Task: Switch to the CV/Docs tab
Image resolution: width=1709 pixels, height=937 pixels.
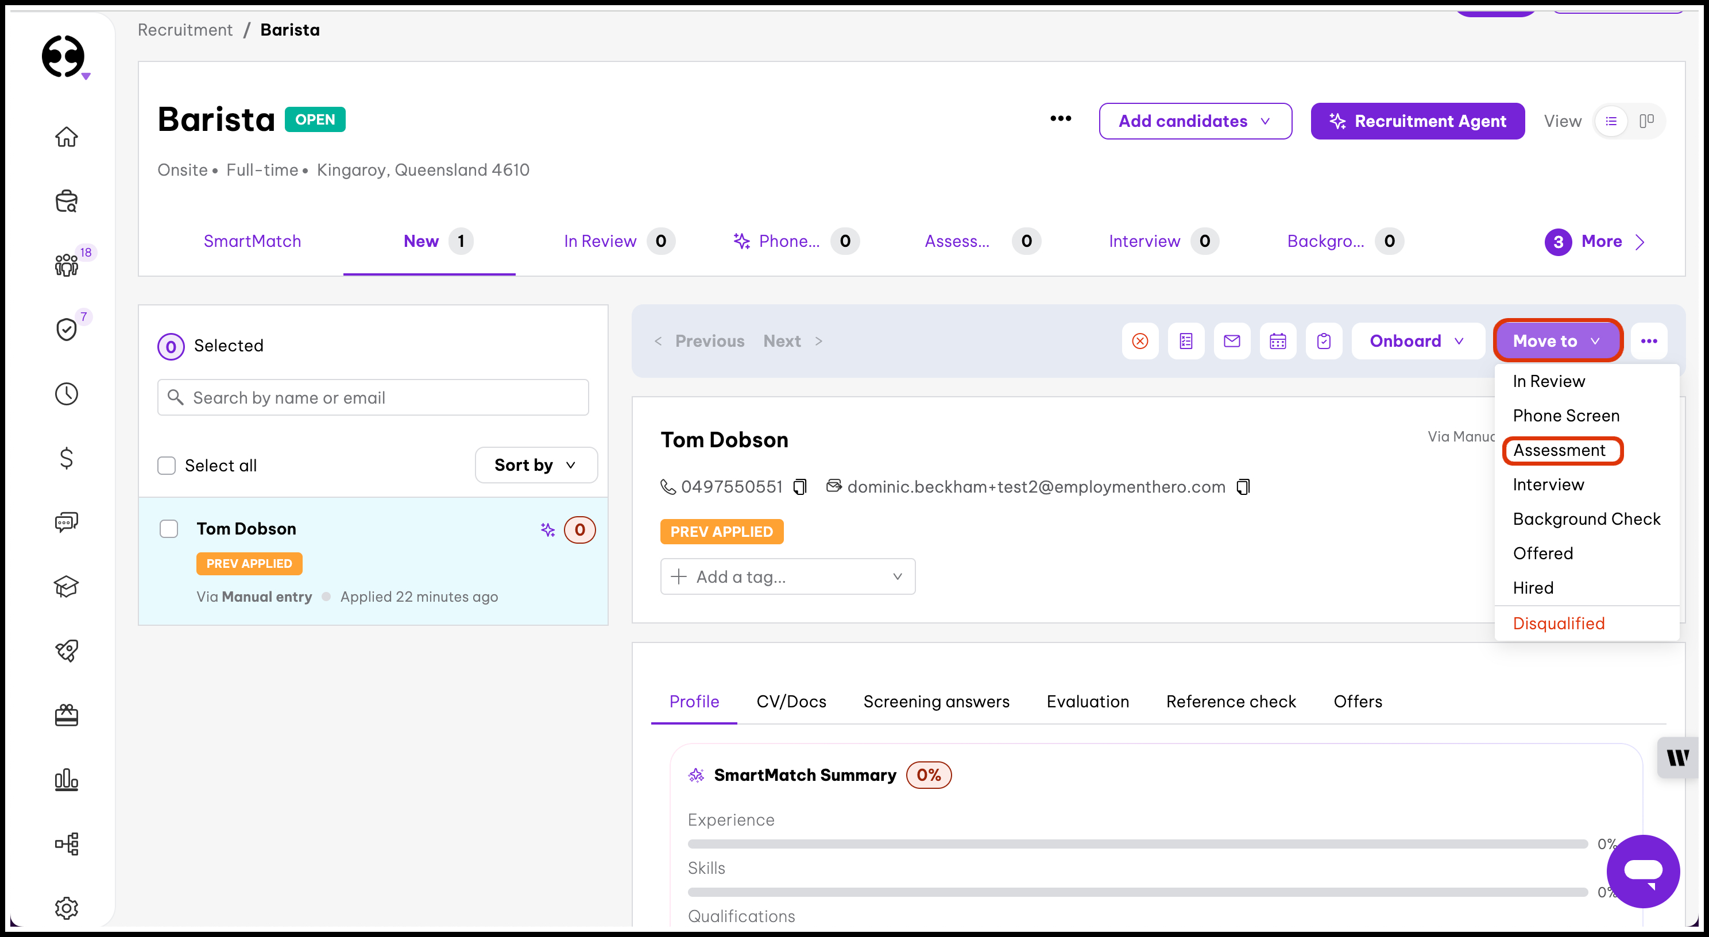Action: (x=791, y=702)
